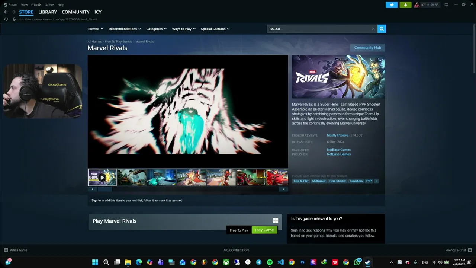Reload the page with the refresh icon
This screenshot has width=476, height=268.
[x=6, y=19]
